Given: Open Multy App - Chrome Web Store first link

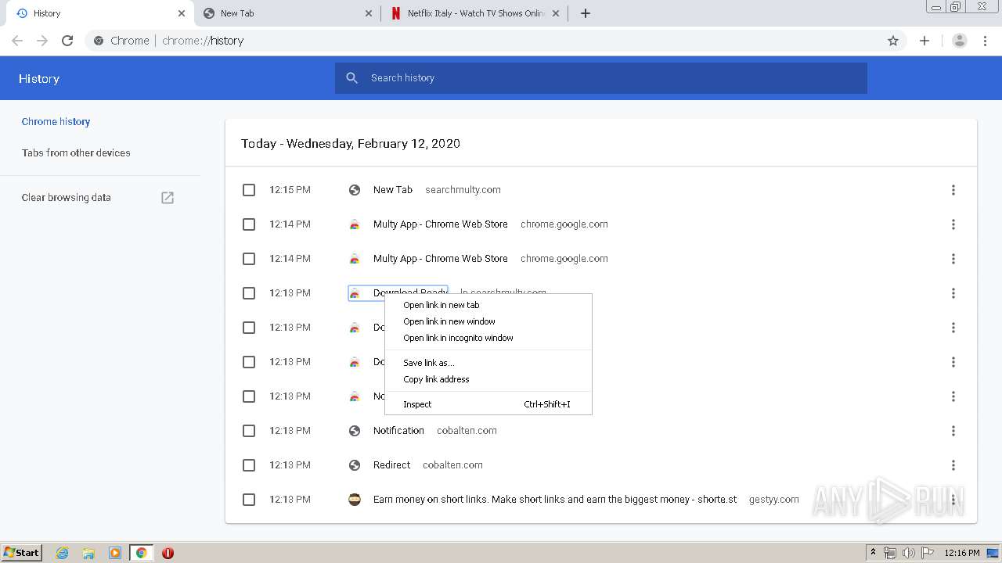Looking at the screenshot, I should 440,224.
